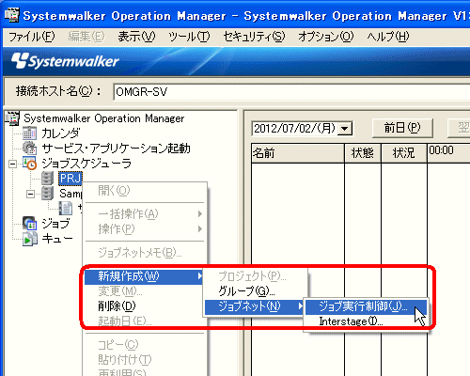Select the PRJ project label

tap(70, 179)
